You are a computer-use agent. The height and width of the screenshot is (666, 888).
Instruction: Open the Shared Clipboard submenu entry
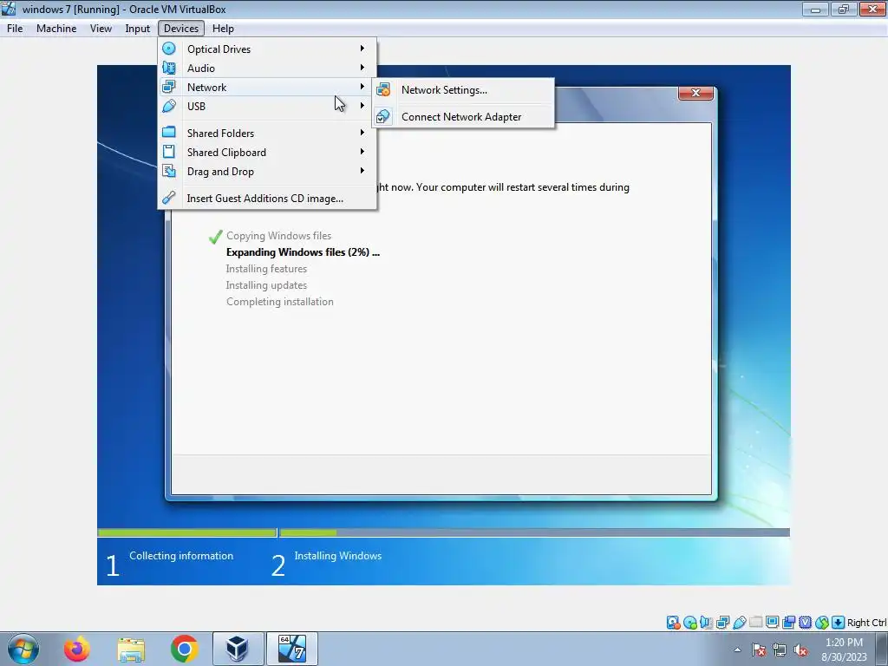(267, 153)
